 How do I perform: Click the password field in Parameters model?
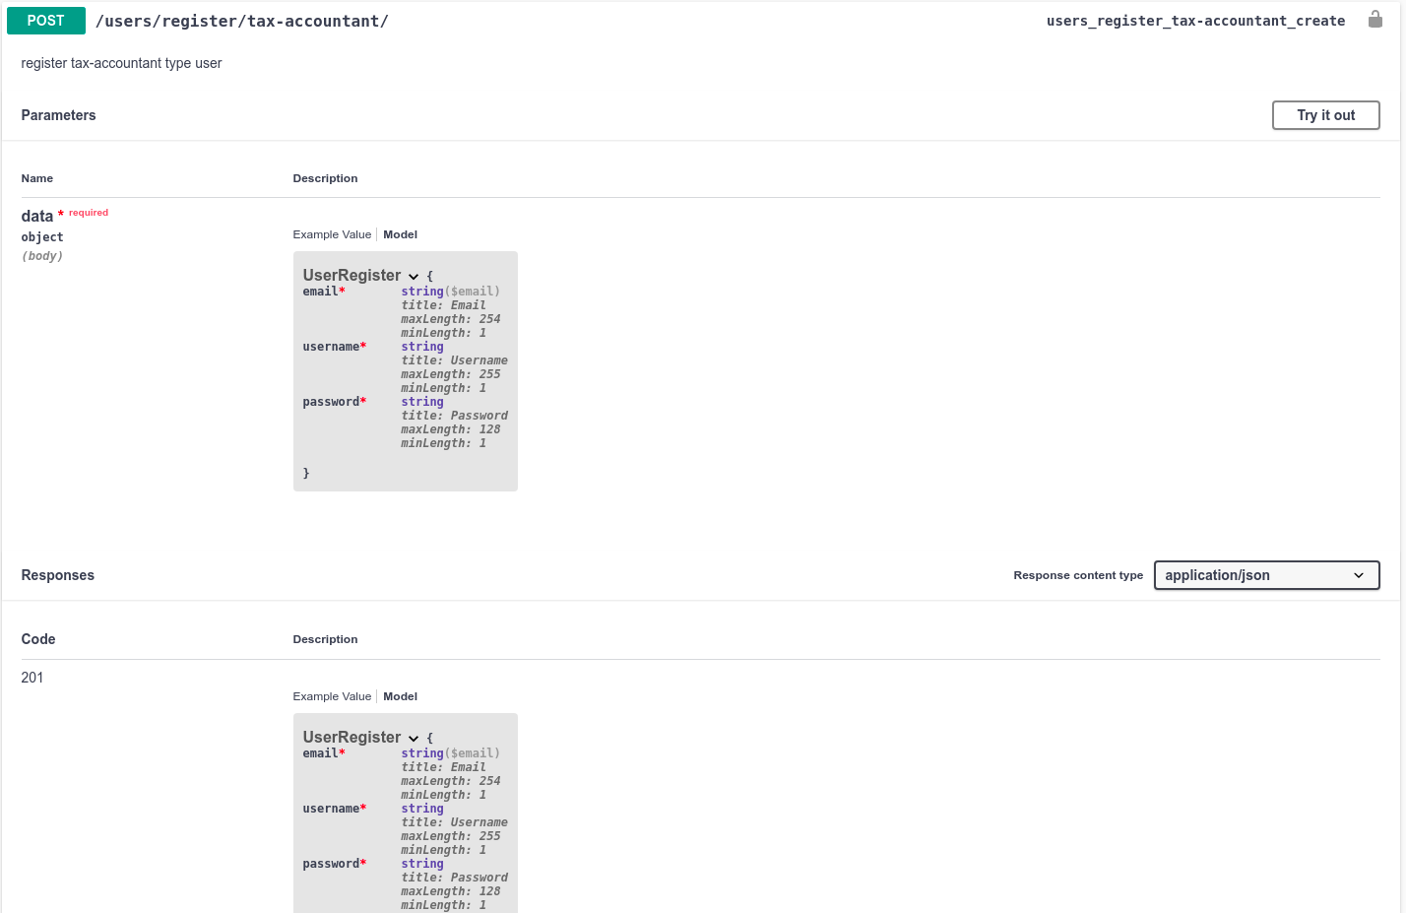335,402
